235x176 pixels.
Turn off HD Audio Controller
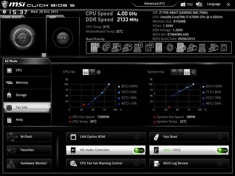click(139, 150)
